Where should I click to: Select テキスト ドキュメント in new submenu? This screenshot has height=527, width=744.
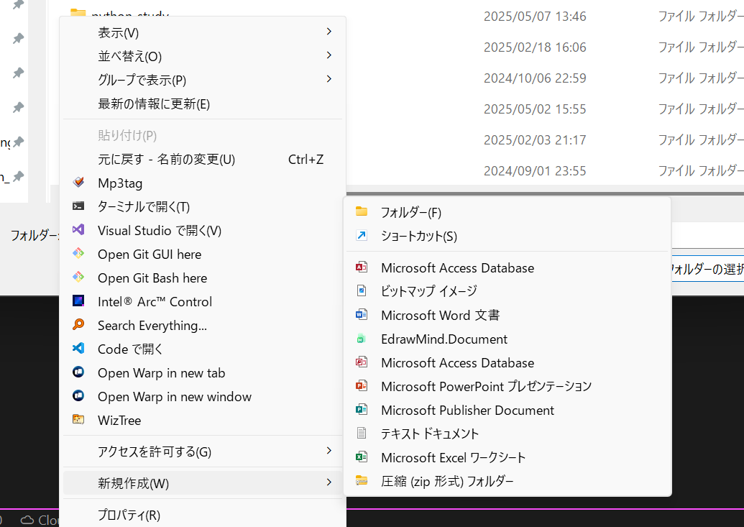point(508,434)
